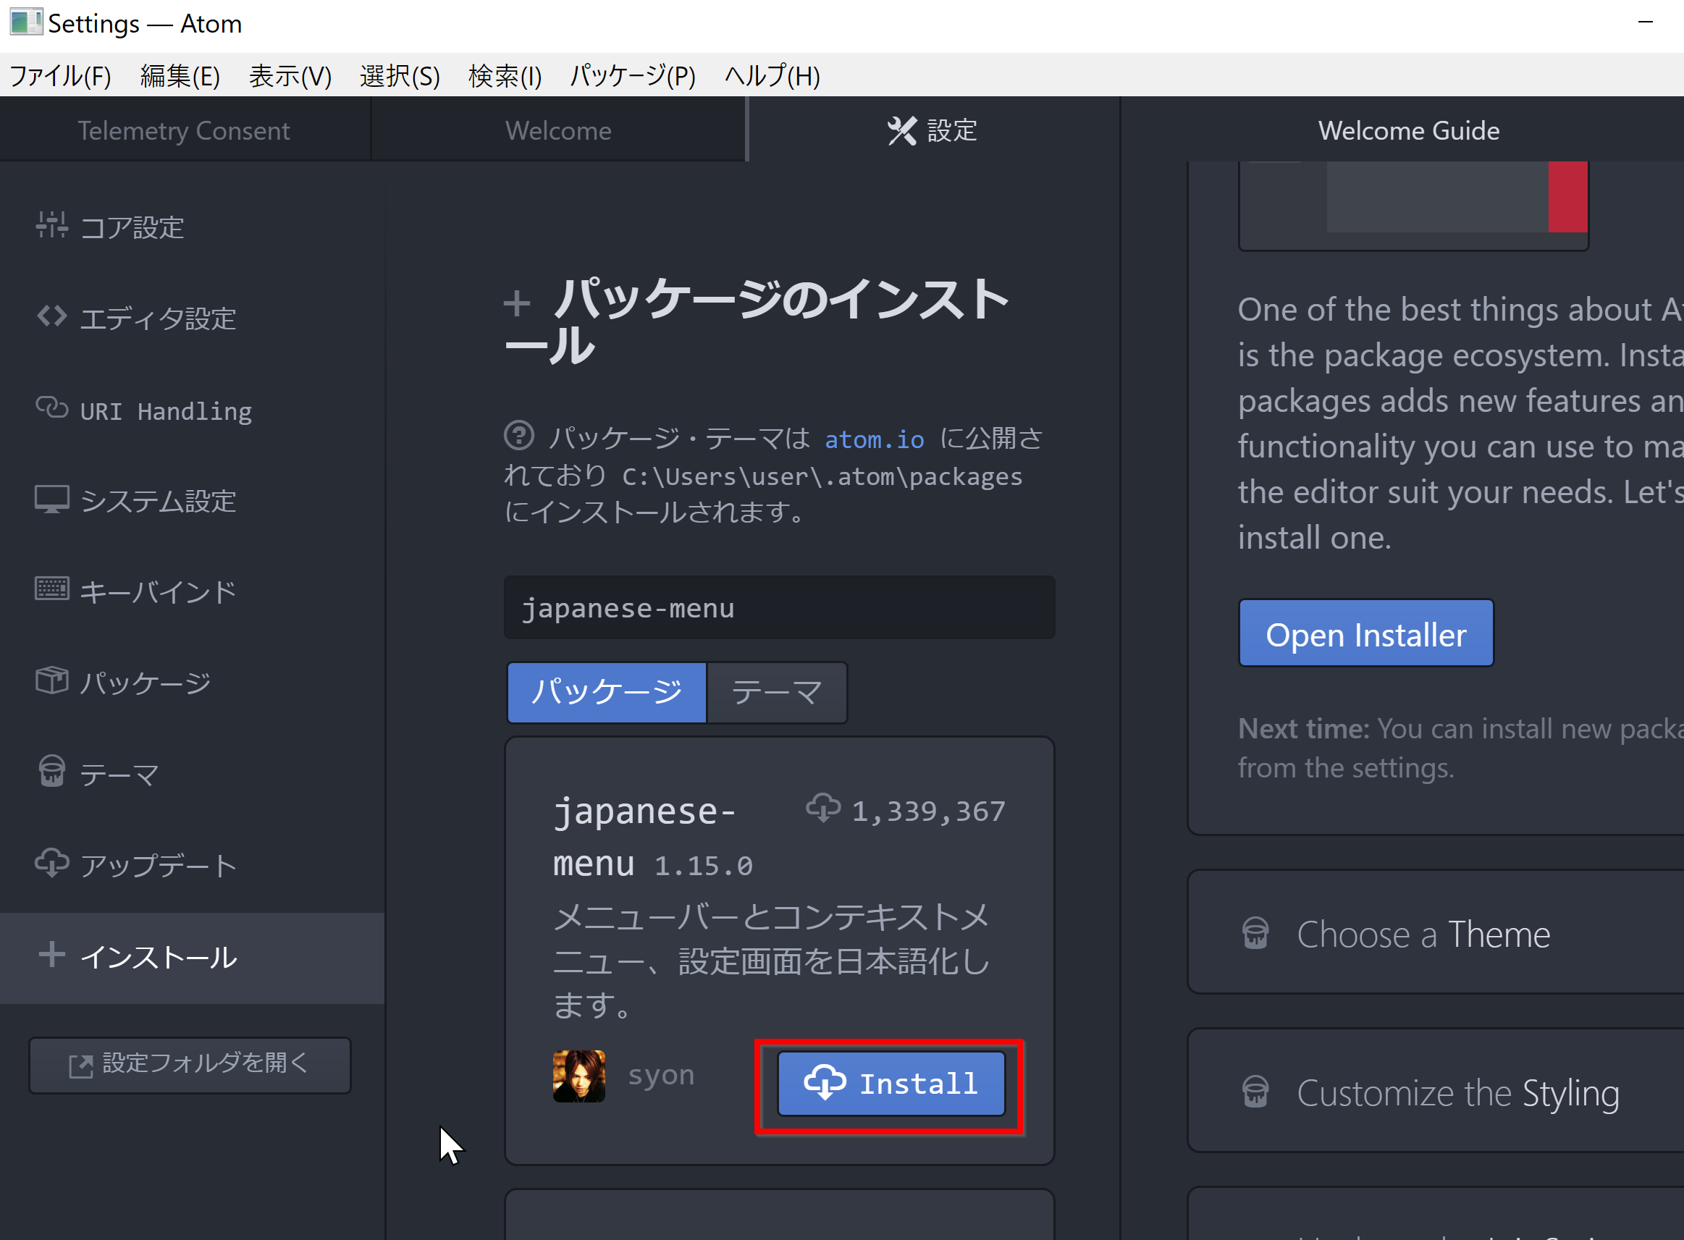
Task: Open システム設定 panel
Action: click(191, 501)
